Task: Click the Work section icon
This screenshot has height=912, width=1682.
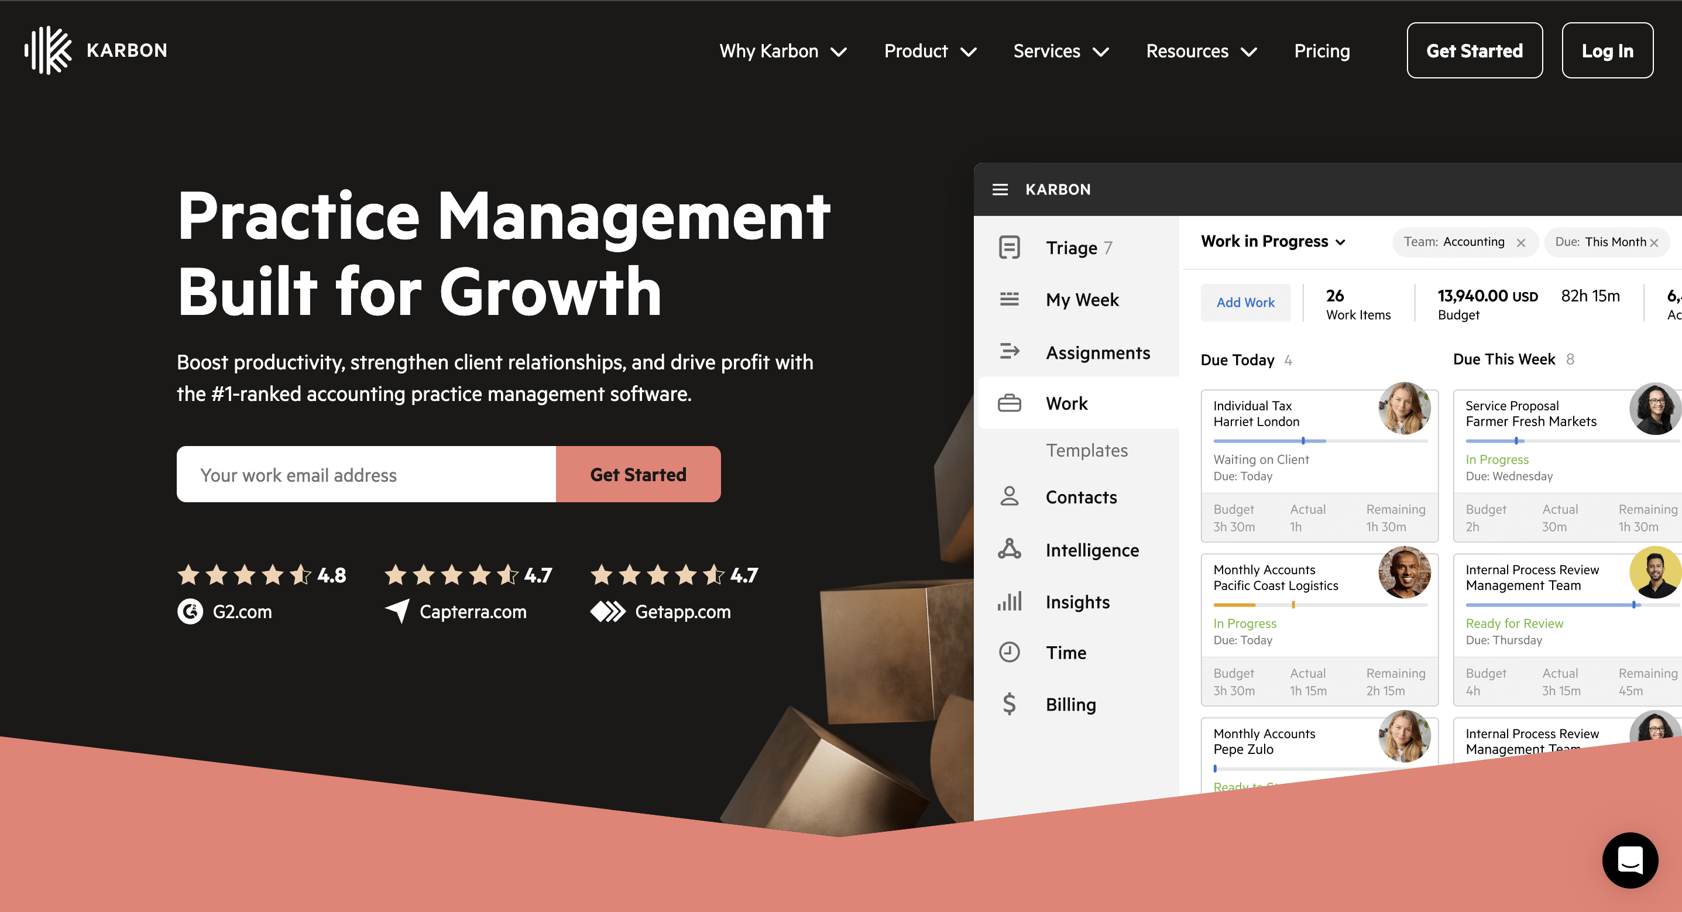Action: 1010,402
